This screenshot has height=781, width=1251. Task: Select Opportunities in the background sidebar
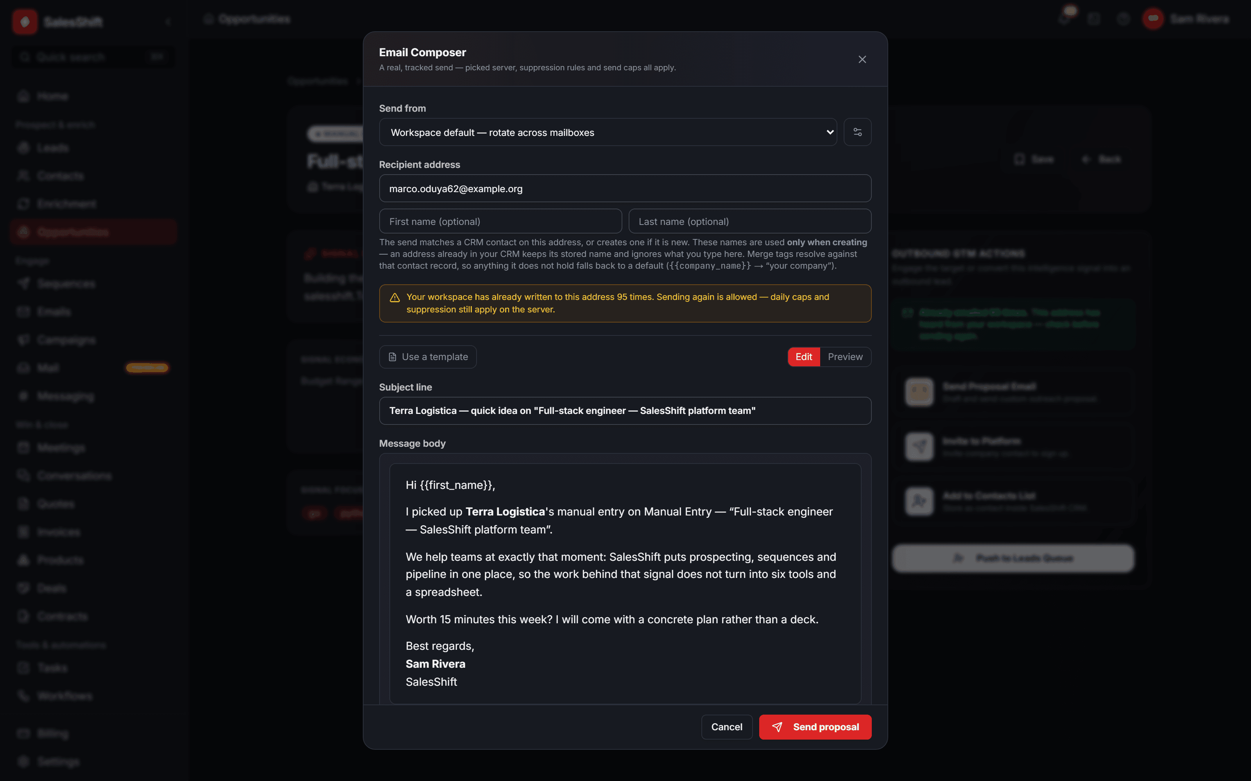93,232
